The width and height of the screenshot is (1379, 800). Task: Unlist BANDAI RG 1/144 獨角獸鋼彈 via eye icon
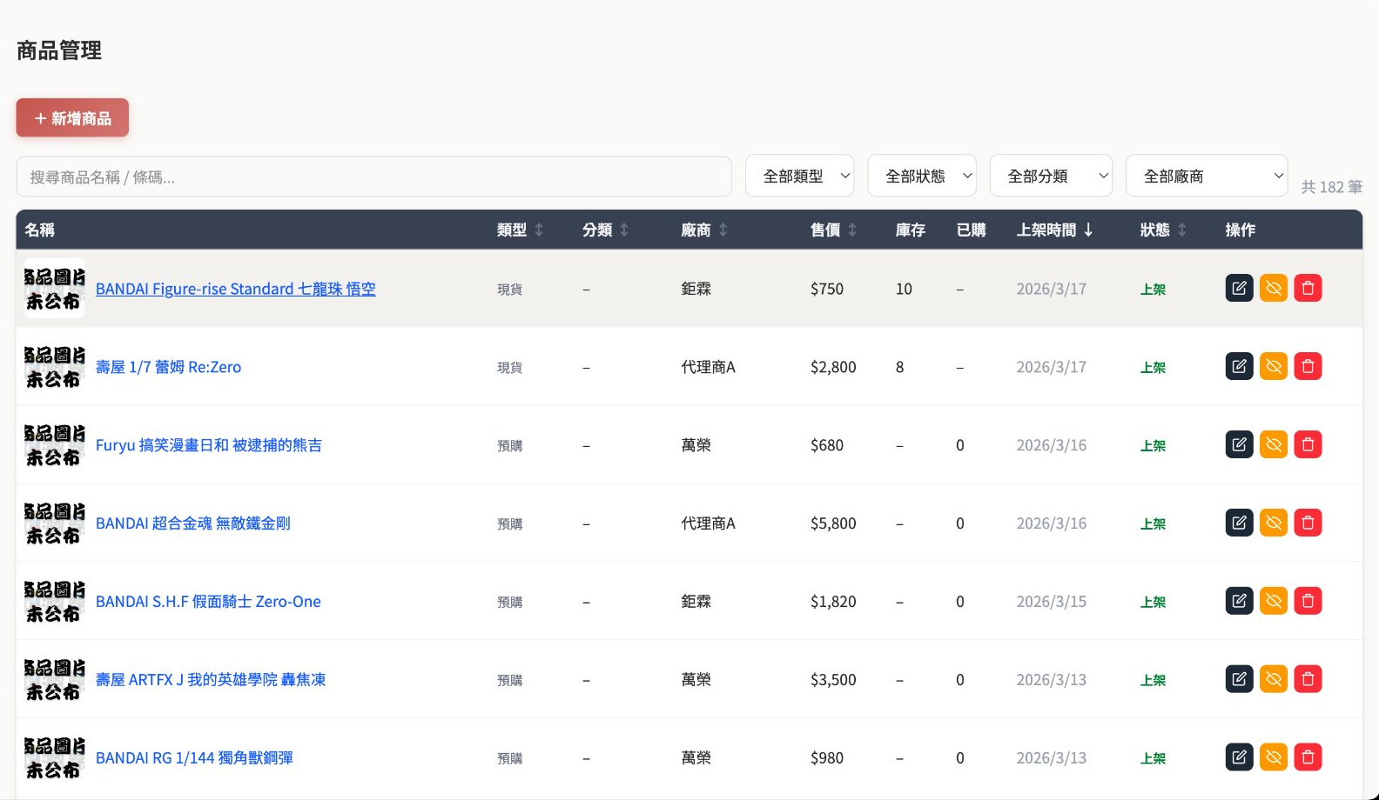tap(1274, 757)
